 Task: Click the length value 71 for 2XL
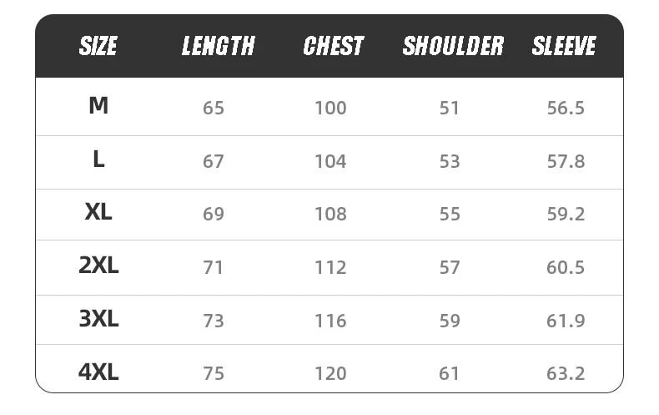(214, 268)
